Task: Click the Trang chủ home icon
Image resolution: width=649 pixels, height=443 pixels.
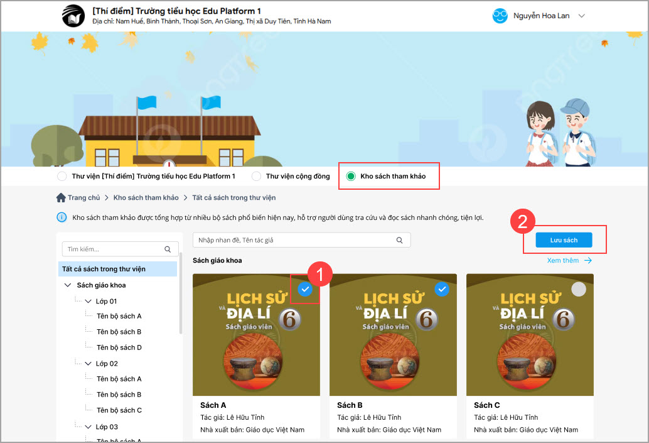Action: click(x=61, y=198)
